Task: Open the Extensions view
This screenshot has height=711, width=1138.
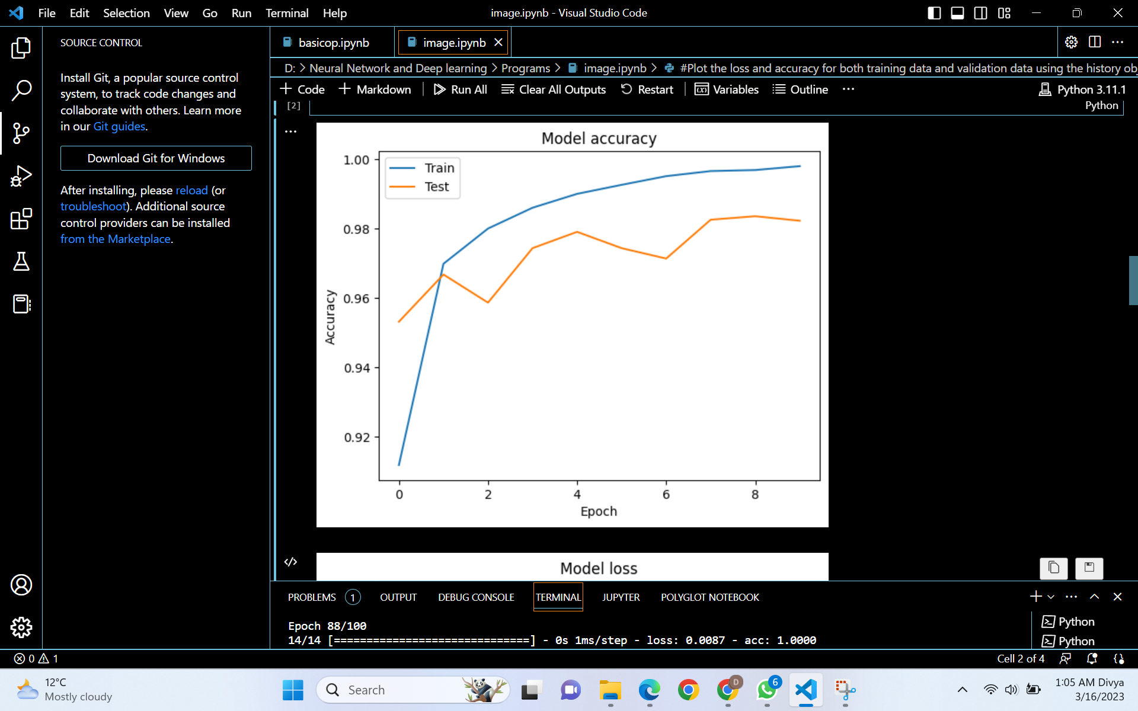Action: tap(21, 219)
